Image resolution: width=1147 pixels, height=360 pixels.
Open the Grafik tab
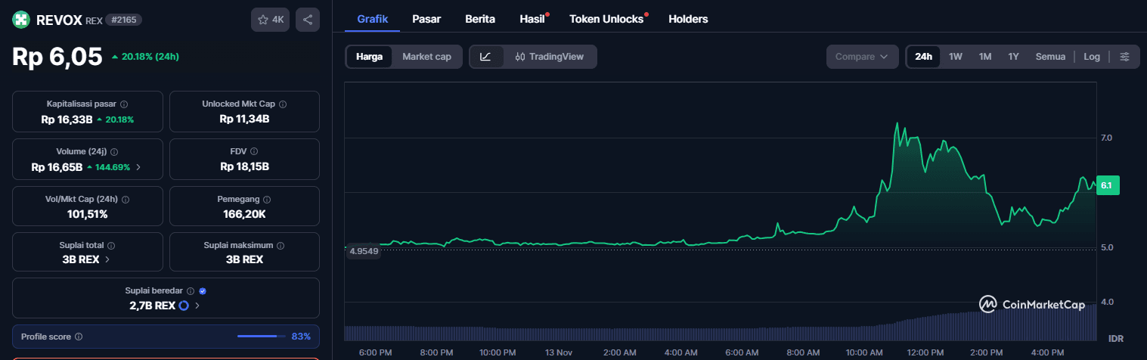(373, 19)
